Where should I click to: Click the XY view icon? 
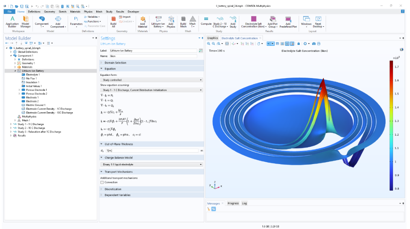(242, 44)
